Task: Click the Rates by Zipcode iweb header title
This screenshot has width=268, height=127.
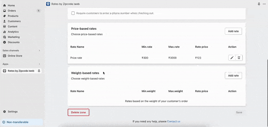Action: [65, 4]
